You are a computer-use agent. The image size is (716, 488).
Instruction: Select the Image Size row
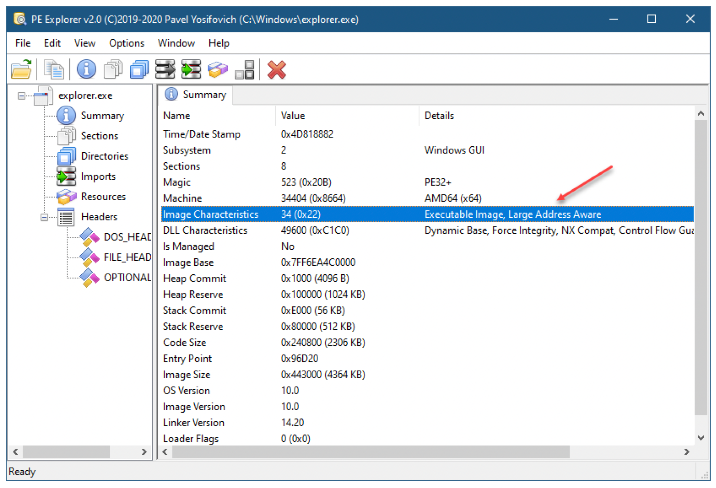pos(427,375)
